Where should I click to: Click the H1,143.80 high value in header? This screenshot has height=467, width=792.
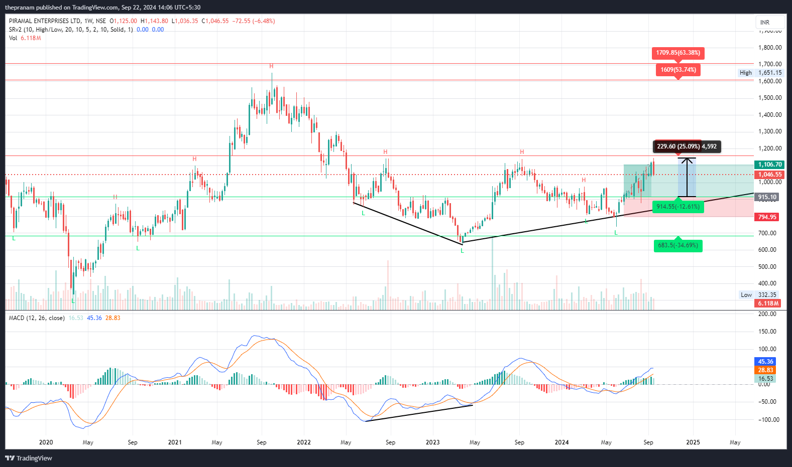154,21
